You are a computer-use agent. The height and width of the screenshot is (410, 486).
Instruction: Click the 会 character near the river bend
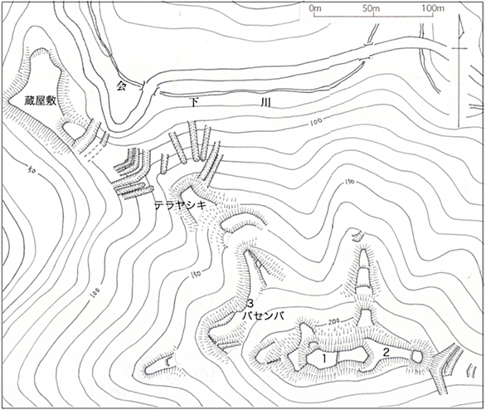(x=121, y=85)
